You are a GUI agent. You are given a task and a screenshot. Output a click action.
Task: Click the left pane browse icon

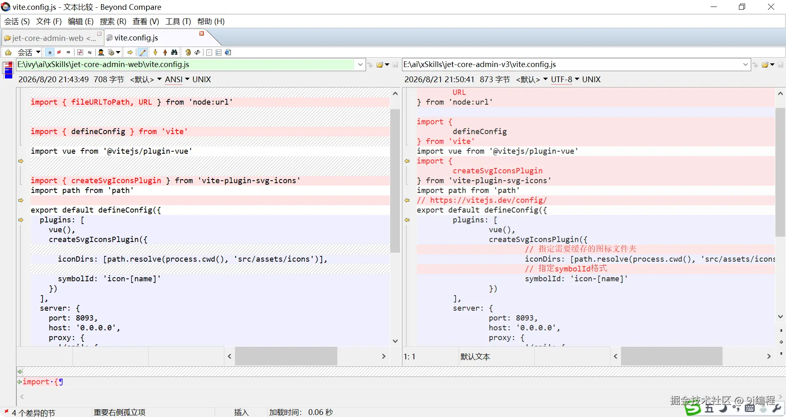(370, 65)
